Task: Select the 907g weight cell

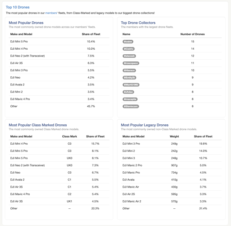Action: click(174, 165)
